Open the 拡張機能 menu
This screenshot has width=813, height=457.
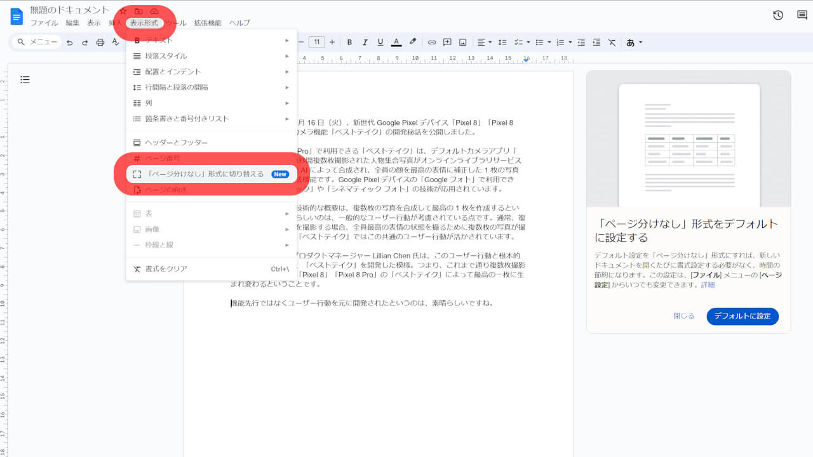[208, 23]
